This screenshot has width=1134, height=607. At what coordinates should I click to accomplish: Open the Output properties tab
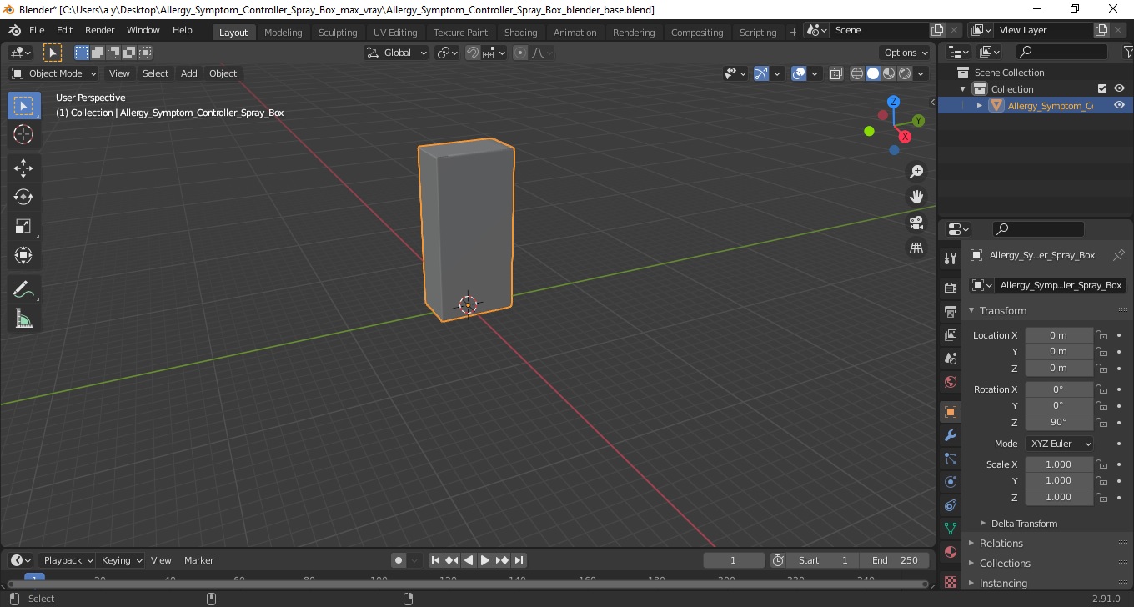pos(950,311)
